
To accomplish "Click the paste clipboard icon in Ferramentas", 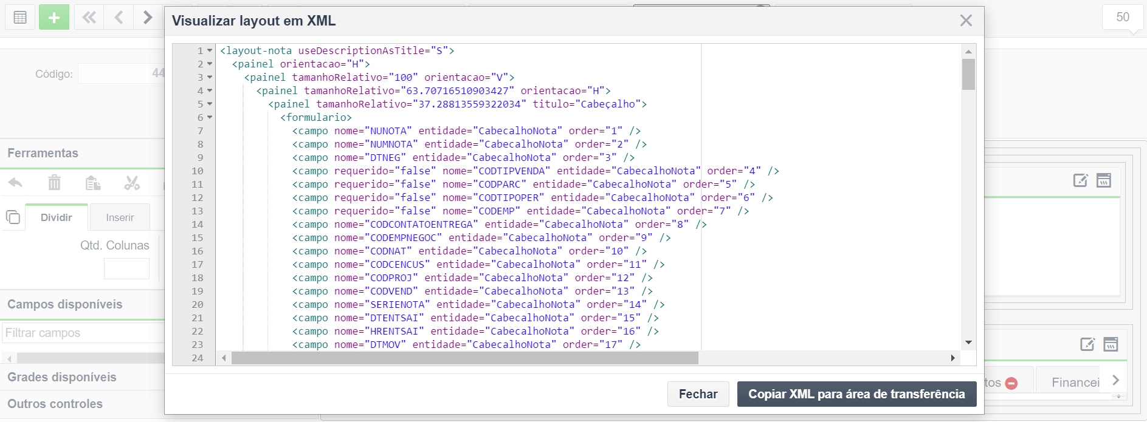I will point(93,182).
